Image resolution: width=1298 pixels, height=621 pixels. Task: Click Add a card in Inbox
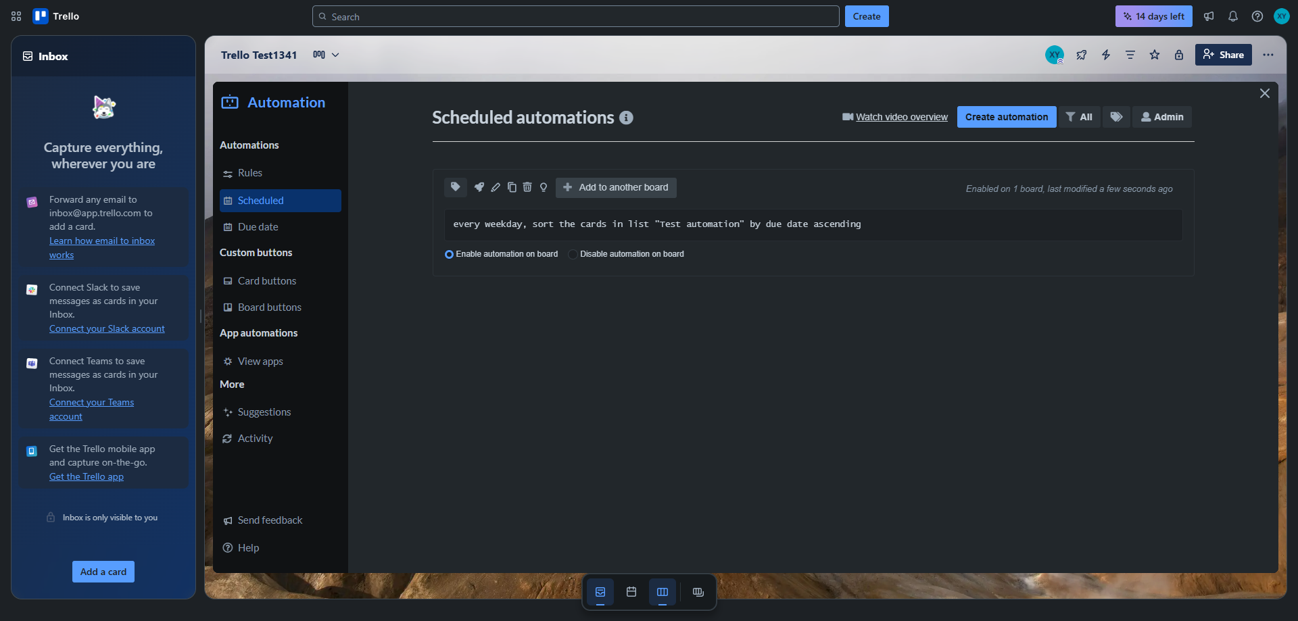103,572
